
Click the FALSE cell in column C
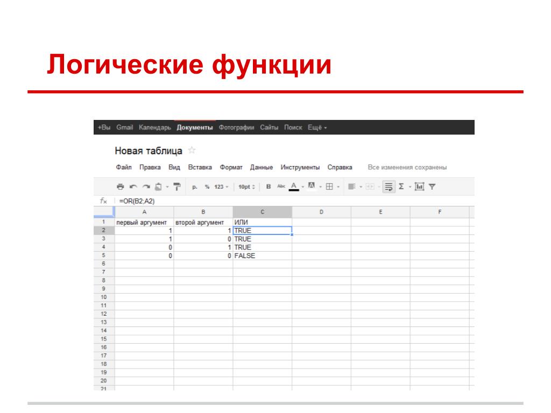[262, 255]
